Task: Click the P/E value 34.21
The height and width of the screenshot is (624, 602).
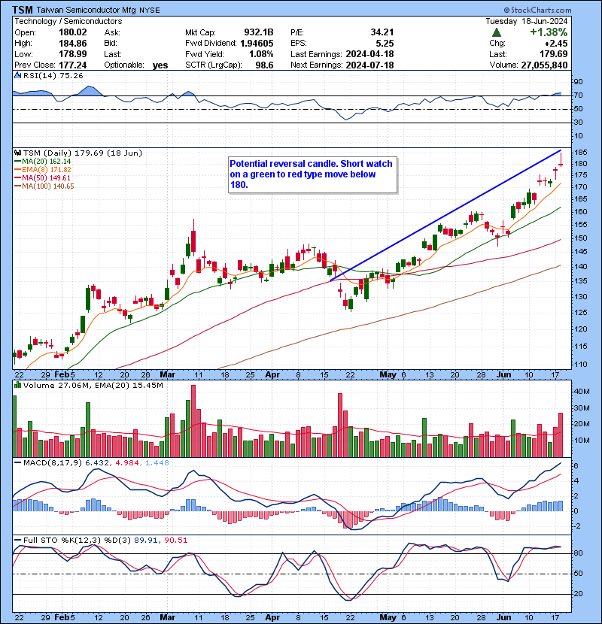Action: (382, 32)
